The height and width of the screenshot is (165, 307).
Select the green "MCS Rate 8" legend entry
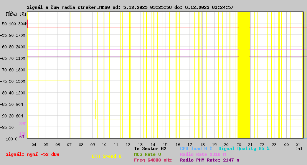(147, 154)
